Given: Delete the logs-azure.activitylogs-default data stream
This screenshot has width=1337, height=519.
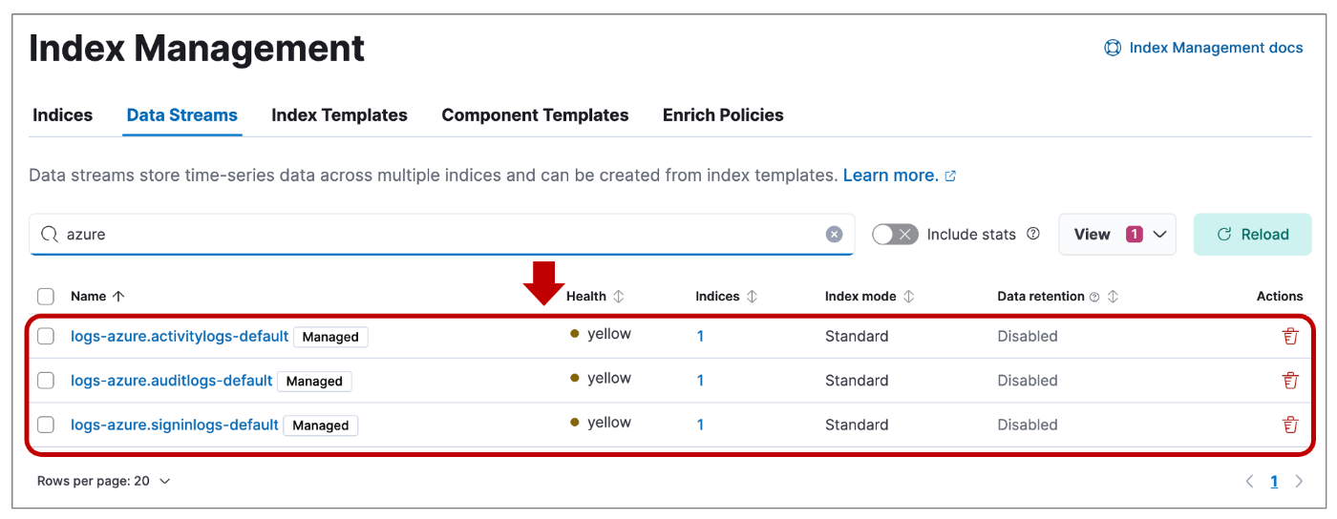Looking at the screenshot, I should click(x=1290, y=336).
